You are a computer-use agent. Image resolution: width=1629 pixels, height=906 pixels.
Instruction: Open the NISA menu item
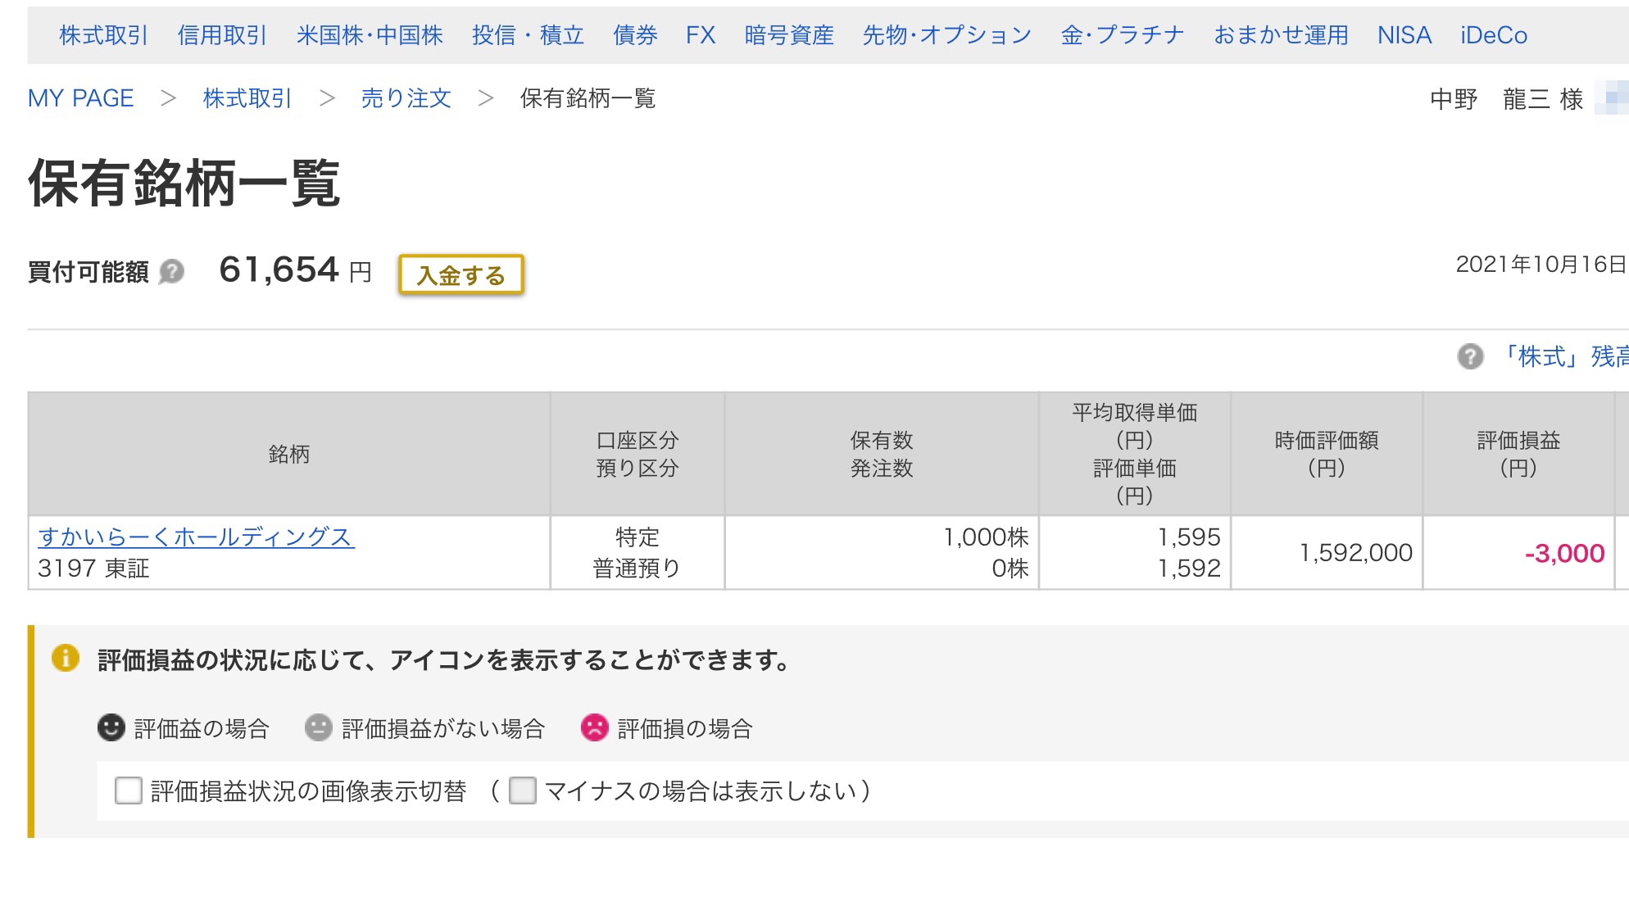click(1404, 35)
